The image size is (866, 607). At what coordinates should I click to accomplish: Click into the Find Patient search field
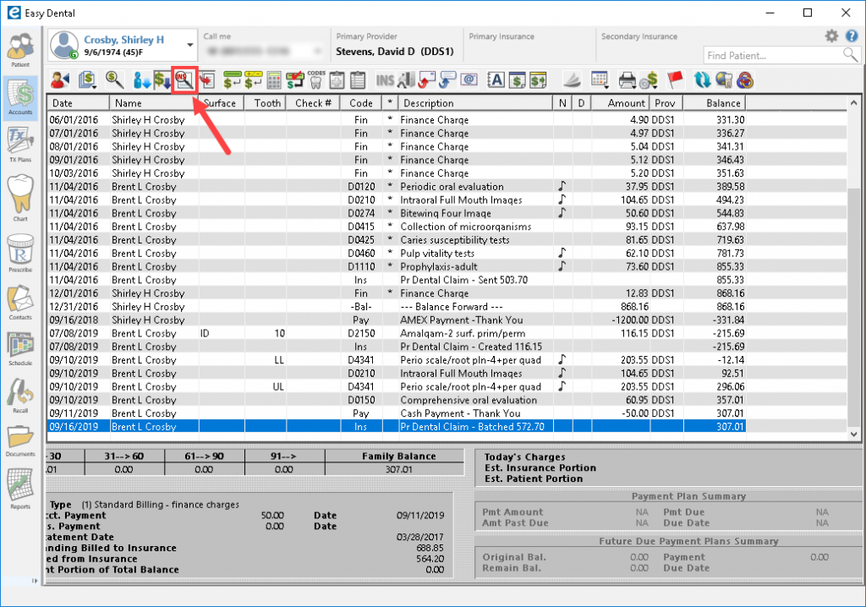point(773,55)
